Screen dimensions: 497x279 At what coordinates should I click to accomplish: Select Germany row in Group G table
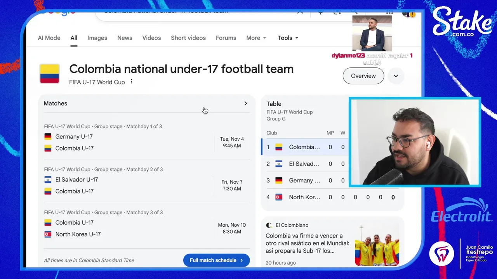305,181
